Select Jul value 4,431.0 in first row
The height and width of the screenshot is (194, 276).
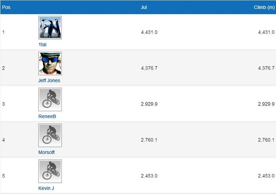tap(149, 32)
